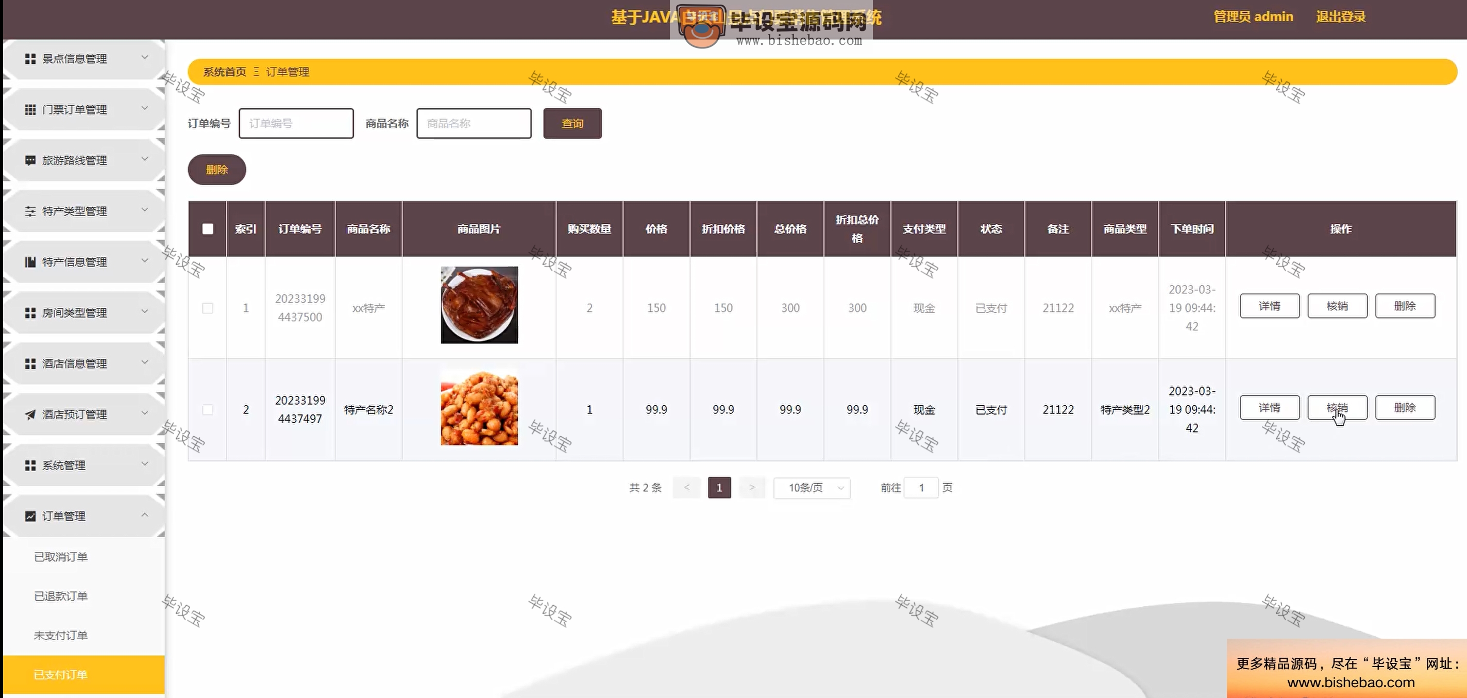The image size is (1467, 698).
Task: Open the 10条/页 page size dropdown
Action: click(812, 488)
